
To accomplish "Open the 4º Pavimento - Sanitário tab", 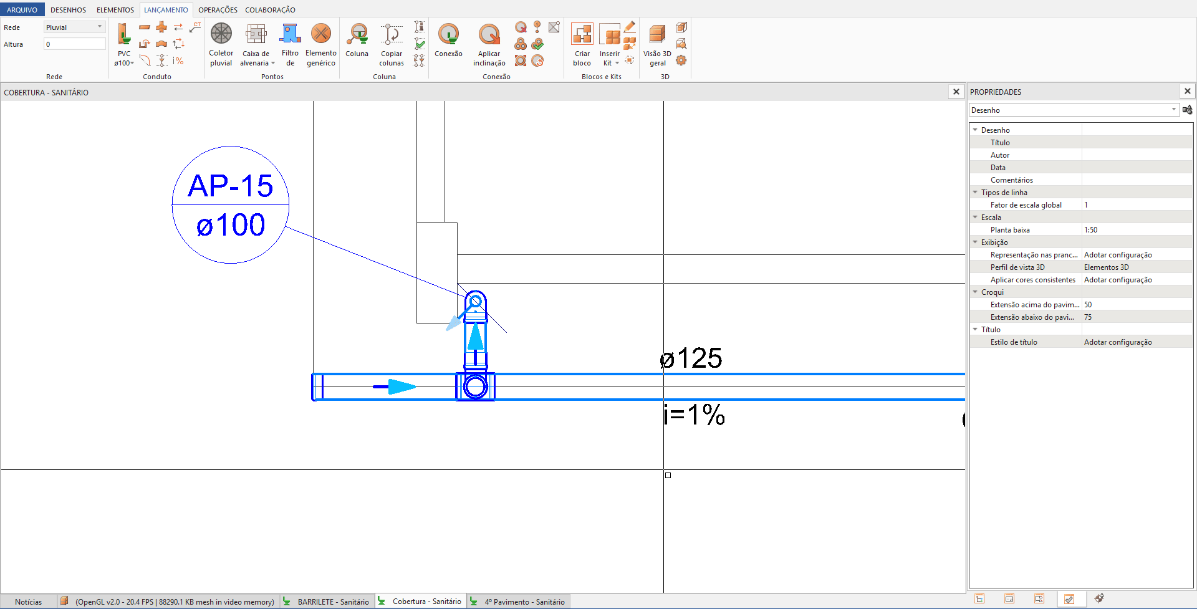I will tap(518, 602).
